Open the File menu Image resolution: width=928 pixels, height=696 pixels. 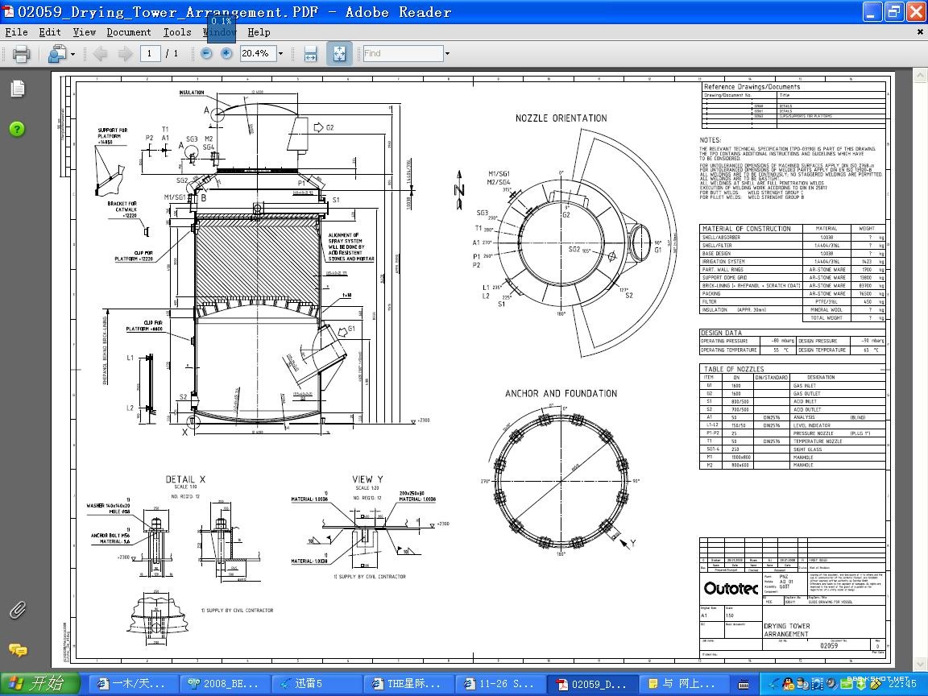pyautogui.click(x=16, y=32)
